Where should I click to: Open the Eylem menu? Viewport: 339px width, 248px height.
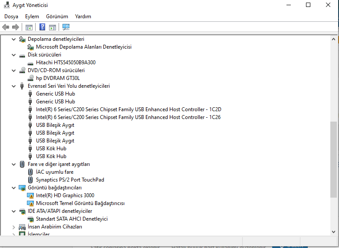[32, 17]
